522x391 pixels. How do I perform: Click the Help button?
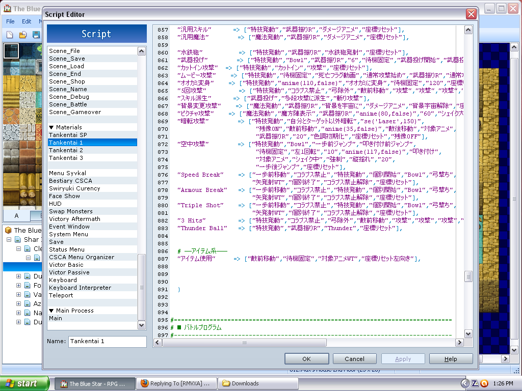[x=451, y=359]
